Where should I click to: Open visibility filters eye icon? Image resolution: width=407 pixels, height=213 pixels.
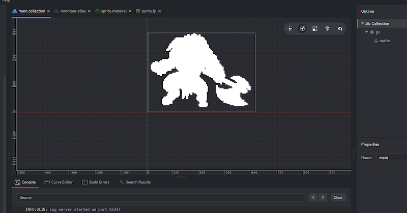(340, 29)
